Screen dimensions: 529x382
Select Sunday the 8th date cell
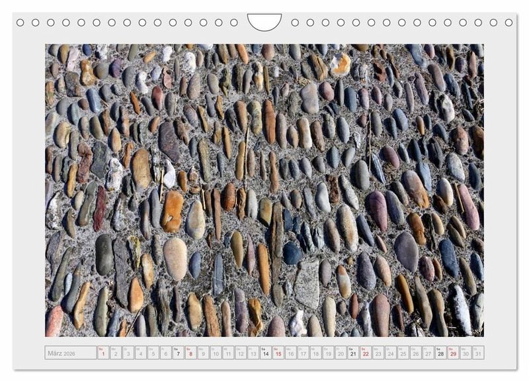(191, 353)
